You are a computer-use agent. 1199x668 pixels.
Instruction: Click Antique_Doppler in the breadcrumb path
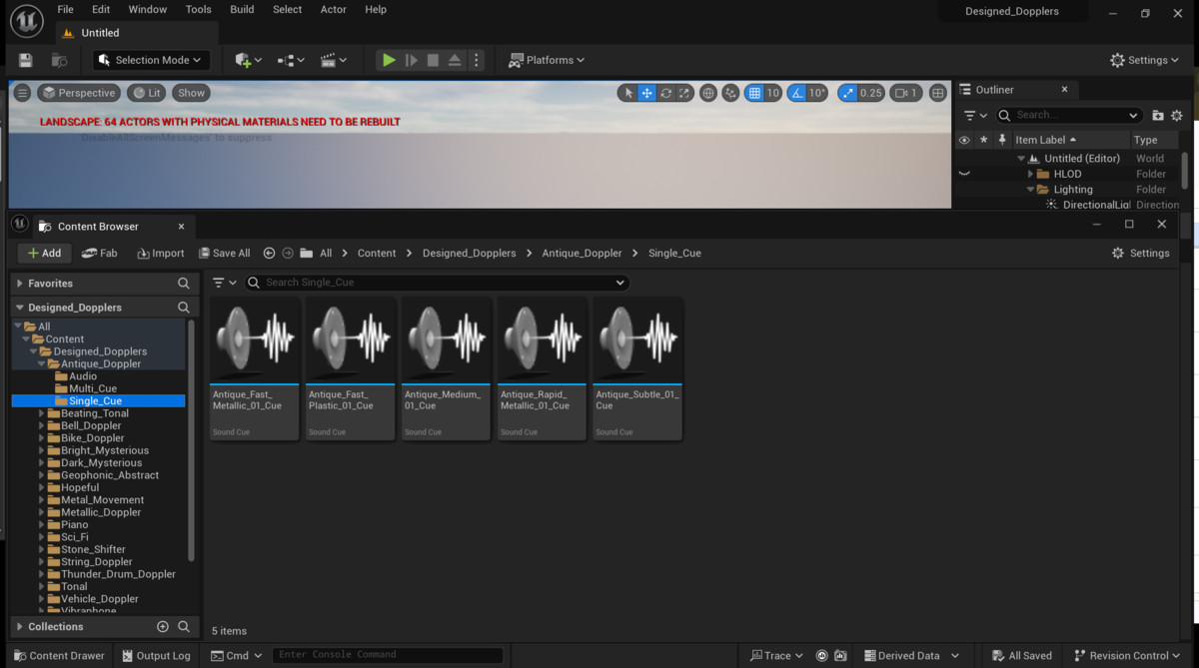coord(582,254)
